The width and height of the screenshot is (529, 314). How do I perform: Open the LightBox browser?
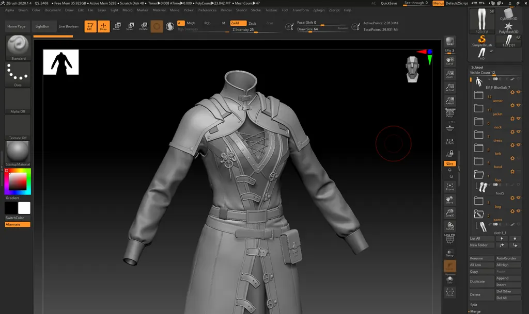coord(42,26)
